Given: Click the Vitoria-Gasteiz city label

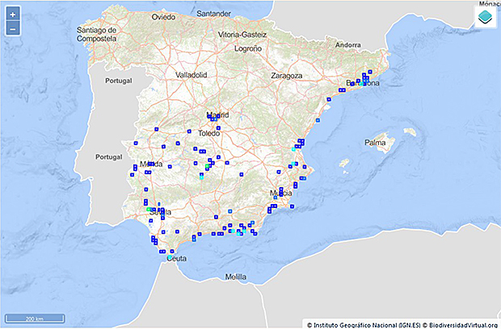Looking at the screenshot, I should click(x=246, y=35).
